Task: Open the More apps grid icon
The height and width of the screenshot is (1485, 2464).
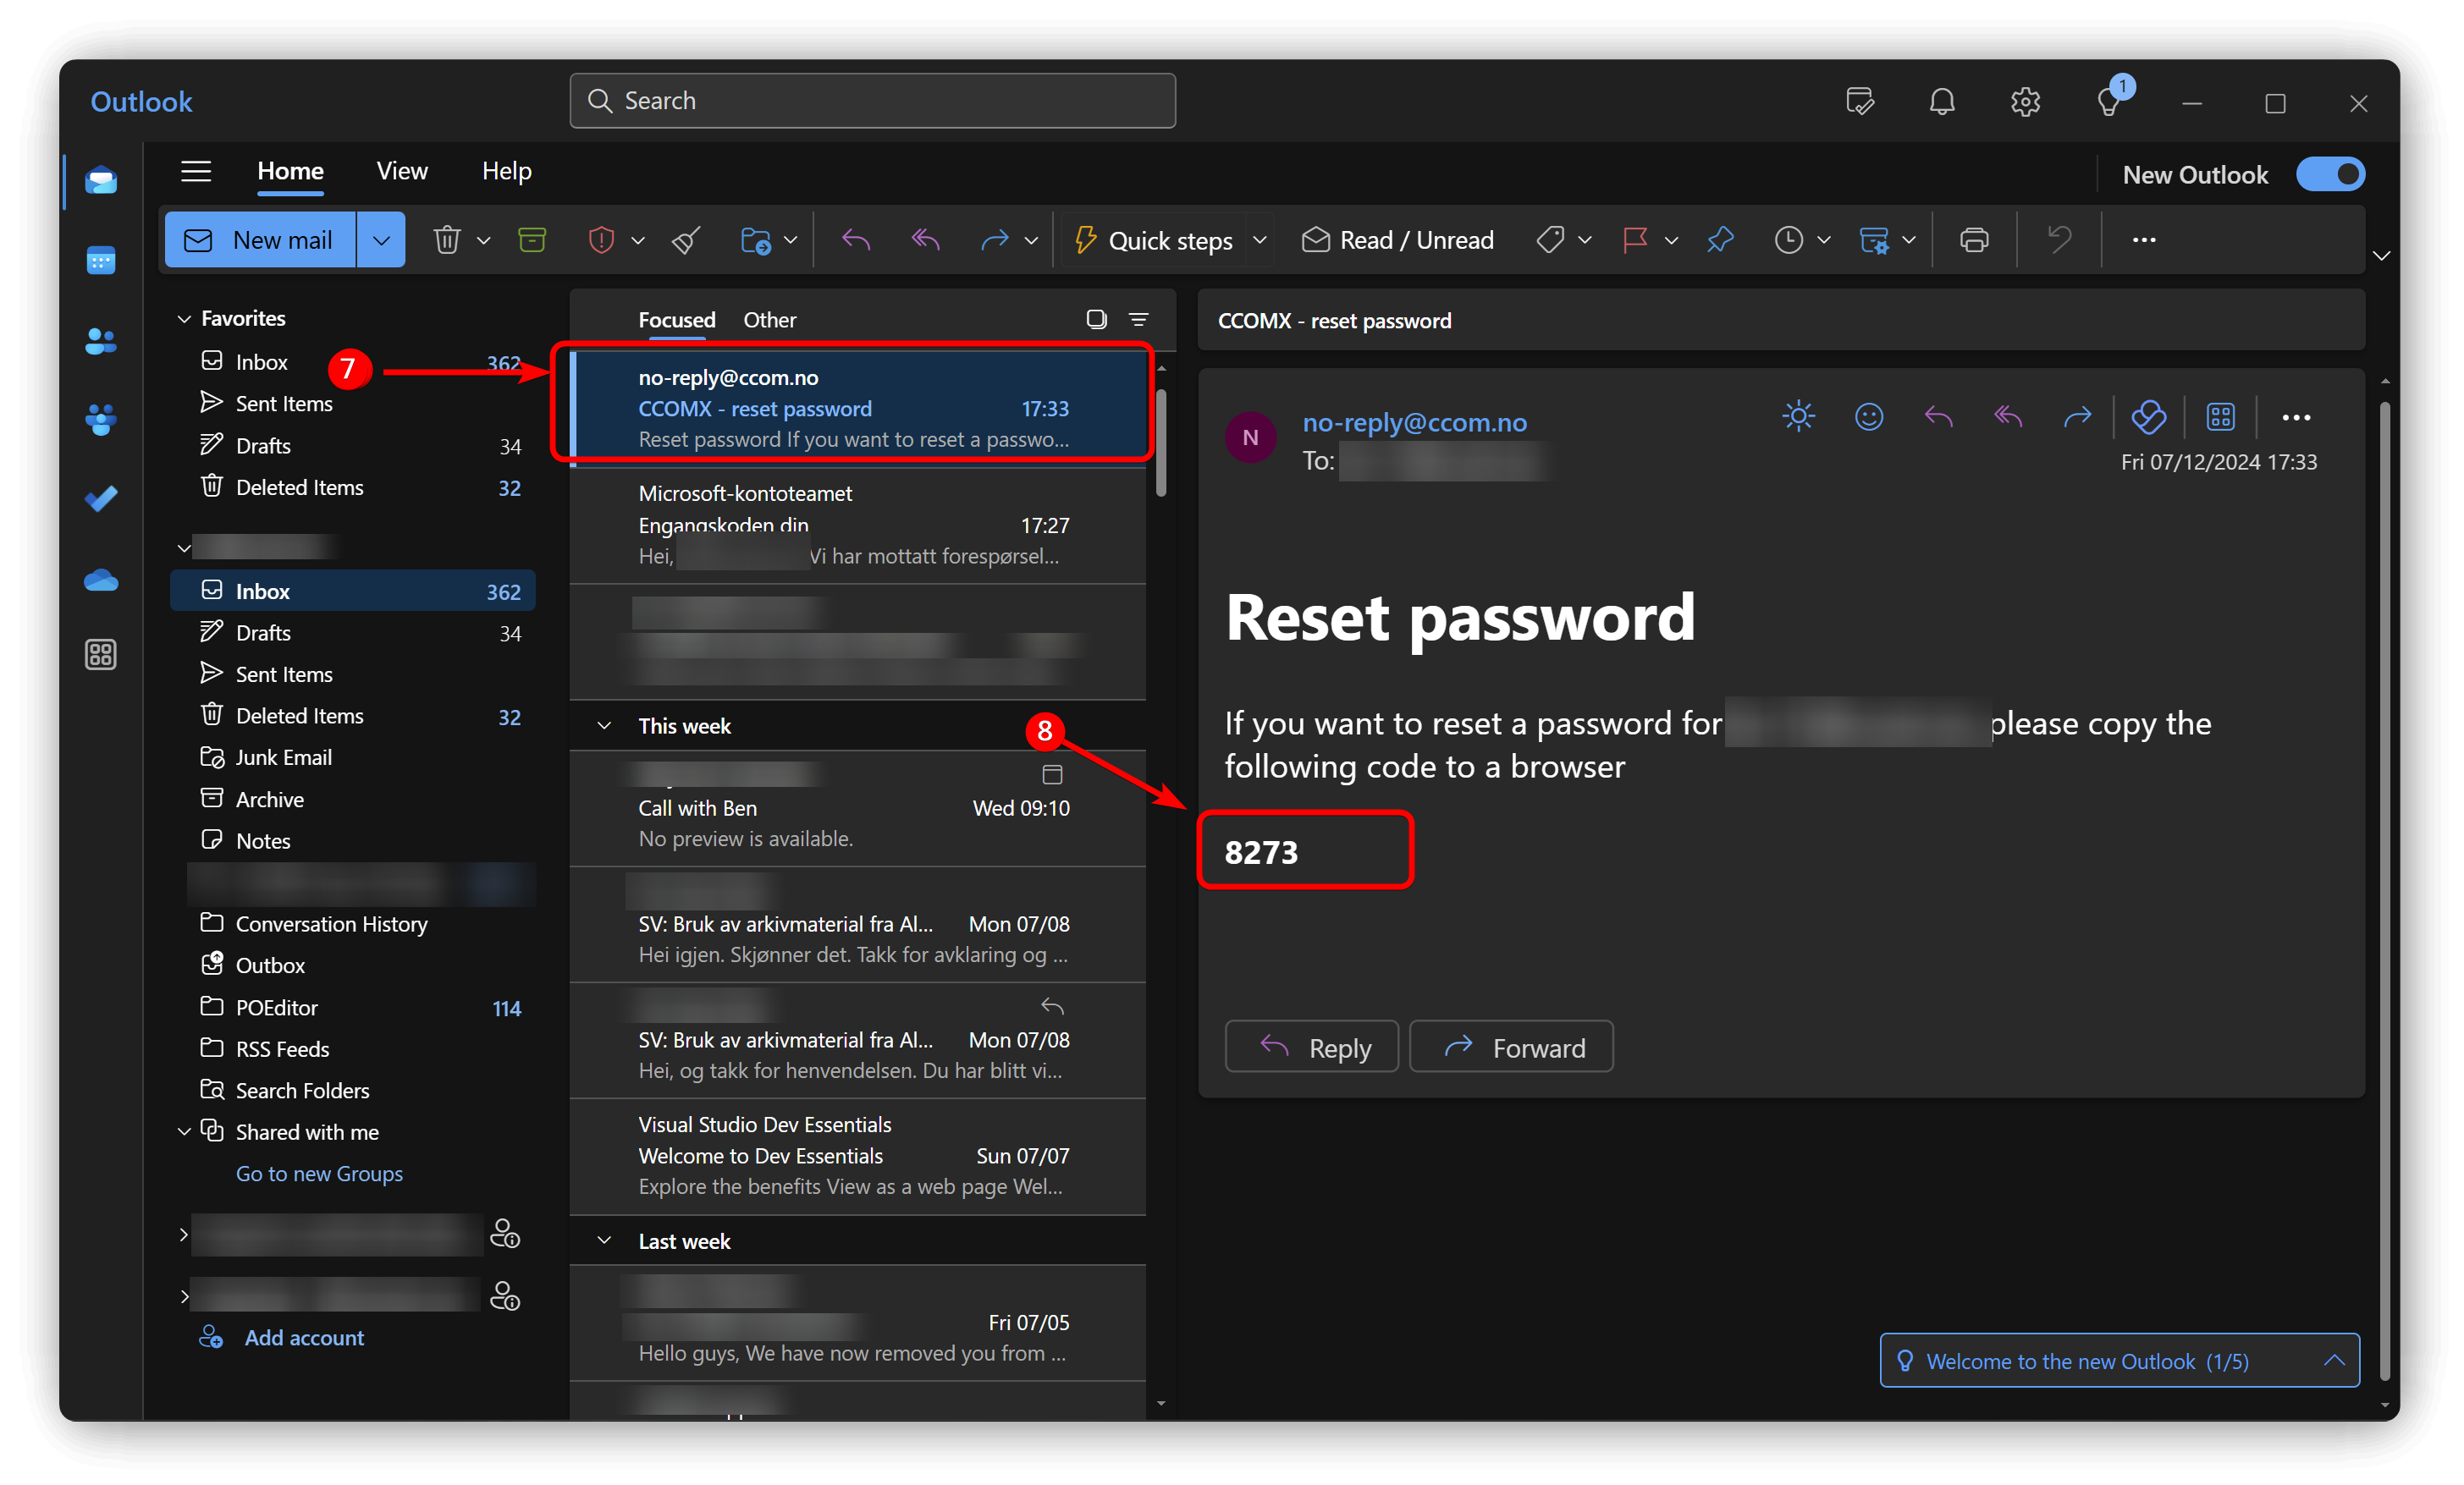Action: pyautogui.click(x=101, y=655)
